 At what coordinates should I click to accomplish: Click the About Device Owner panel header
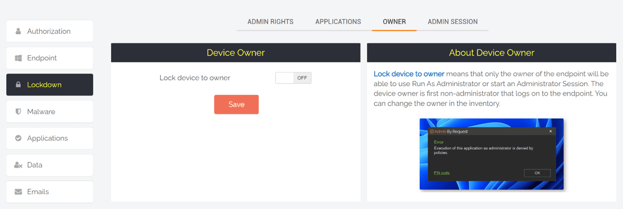(x=491, y=53)
